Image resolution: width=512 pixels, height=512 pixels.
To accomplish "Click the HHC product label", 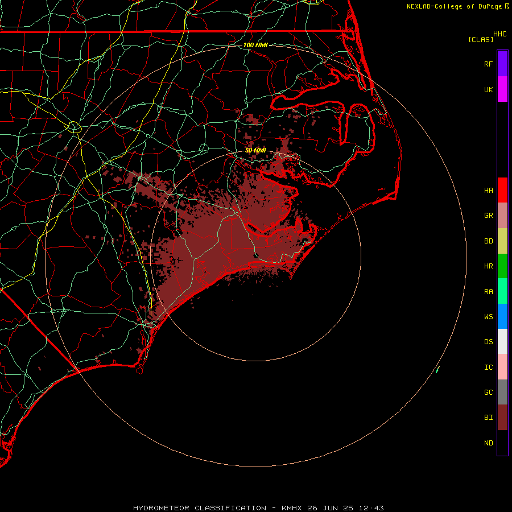I will [499, 34].
